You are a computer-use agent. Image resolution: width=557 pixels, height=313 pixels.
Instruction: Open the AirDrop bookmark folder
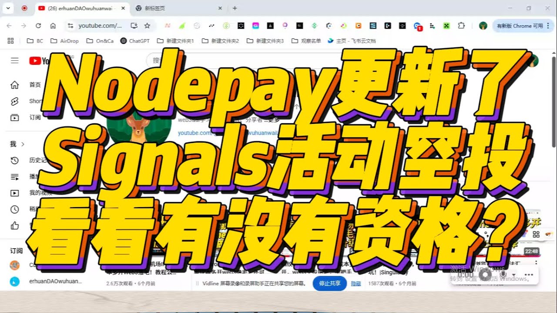click(x=65, y=41)
